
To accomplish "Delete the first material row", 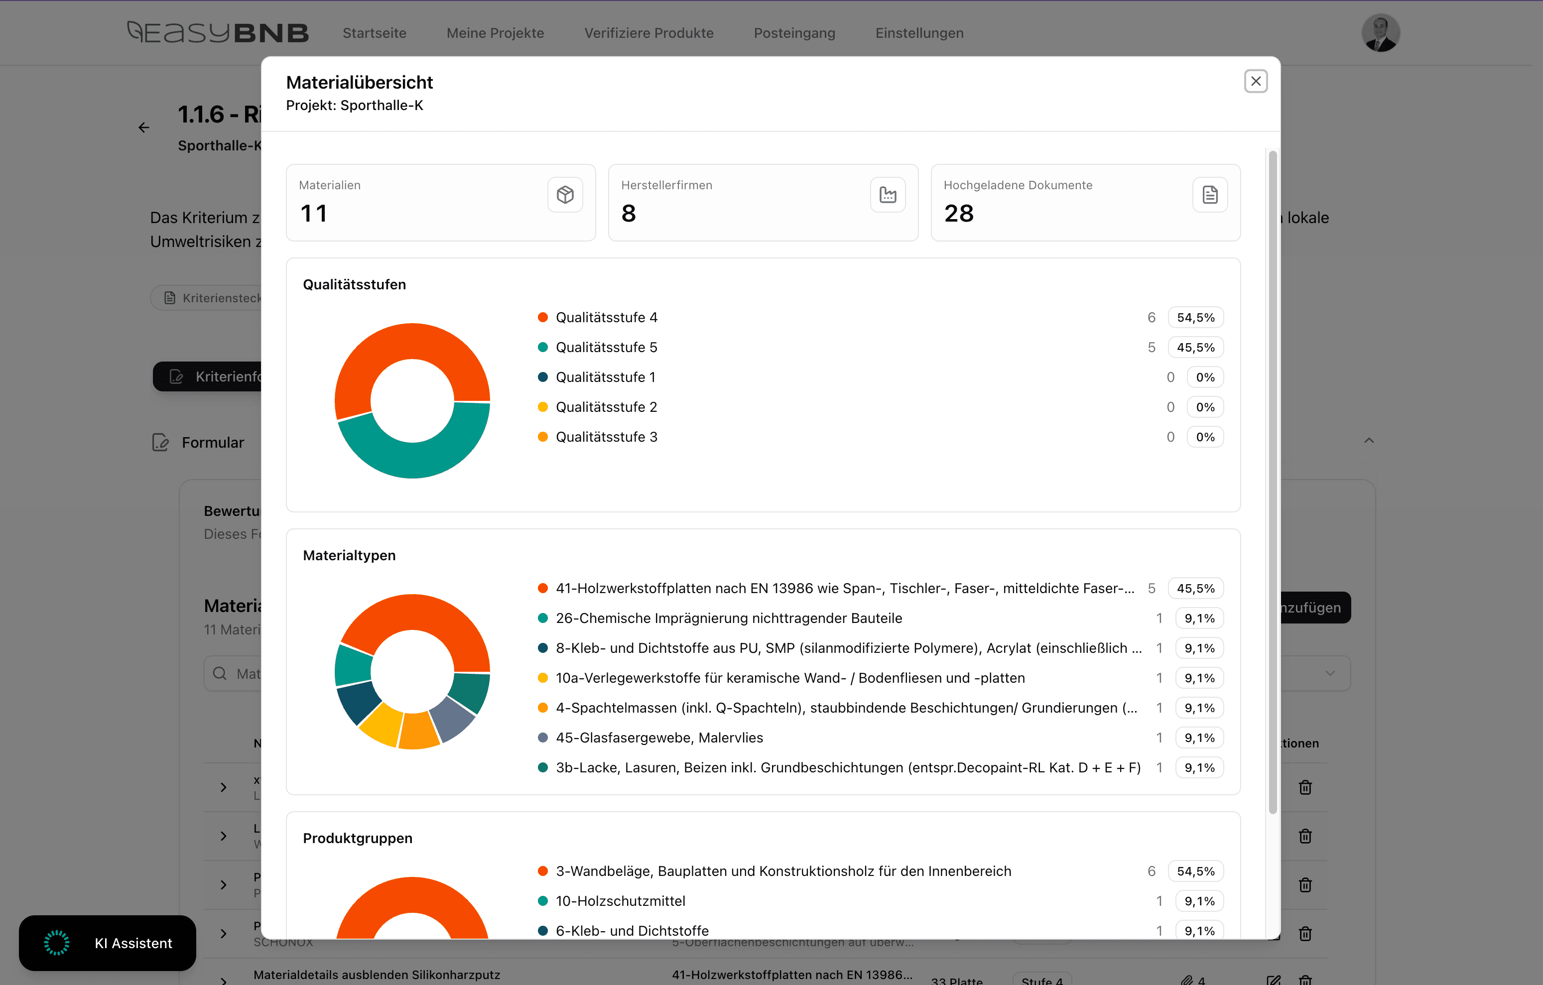I will (1304, 787).
